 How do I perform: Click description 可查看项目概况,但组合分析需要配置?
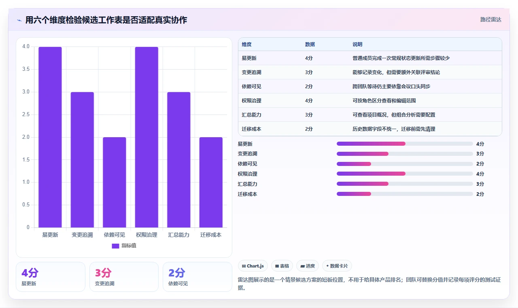(394, 115)
